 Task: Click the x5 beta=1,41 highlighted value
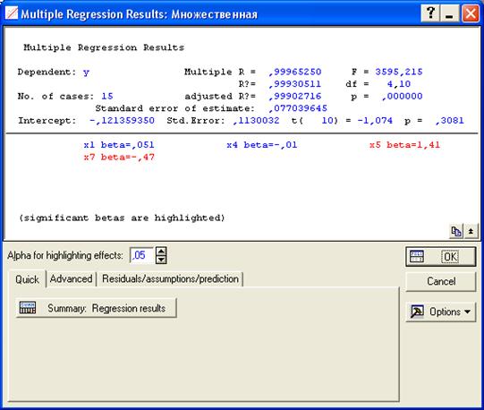[404, 145]
